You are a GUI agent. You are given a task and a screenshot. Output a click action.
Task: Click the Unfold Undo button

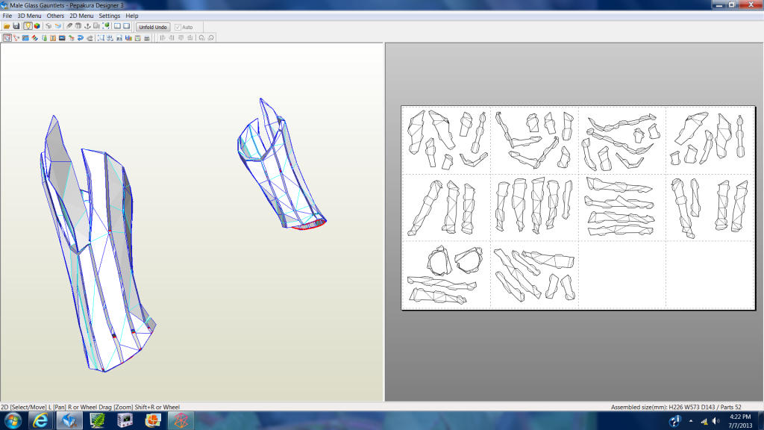[152, 27]
